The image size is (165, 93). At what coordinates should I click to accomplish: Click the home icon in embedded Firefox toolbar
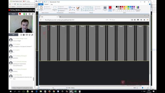144,20
